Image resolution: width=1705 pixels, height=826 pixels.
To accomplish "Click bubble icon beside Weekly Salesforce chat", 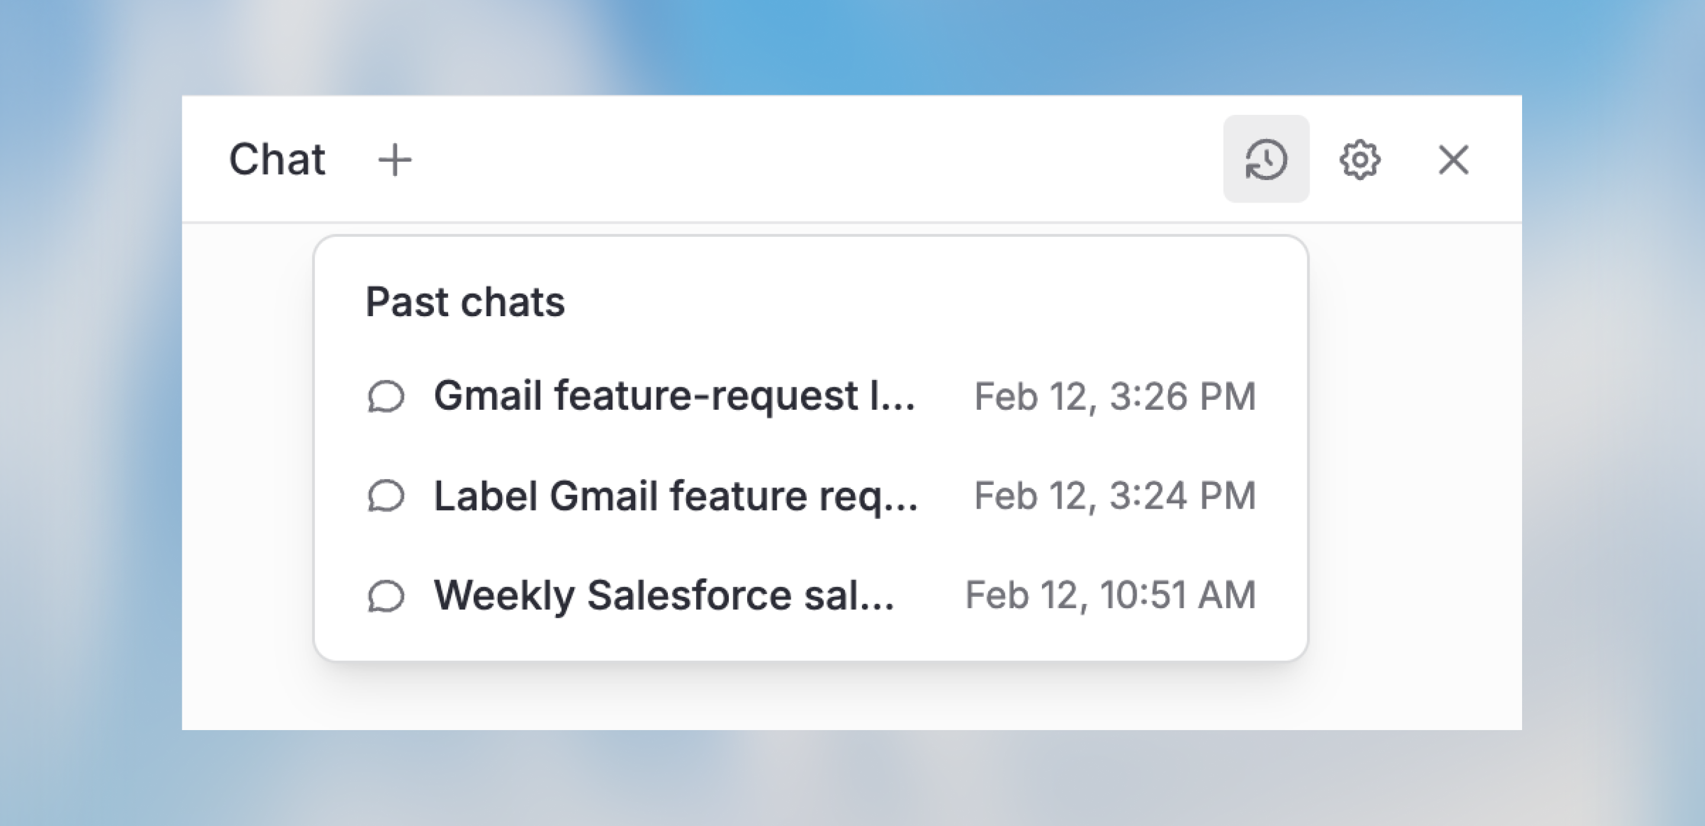I will pos(386,596).
